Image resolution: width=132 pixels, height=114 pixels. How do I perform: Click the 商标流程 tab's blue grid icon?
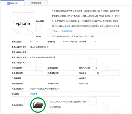[x=32, y=3]
